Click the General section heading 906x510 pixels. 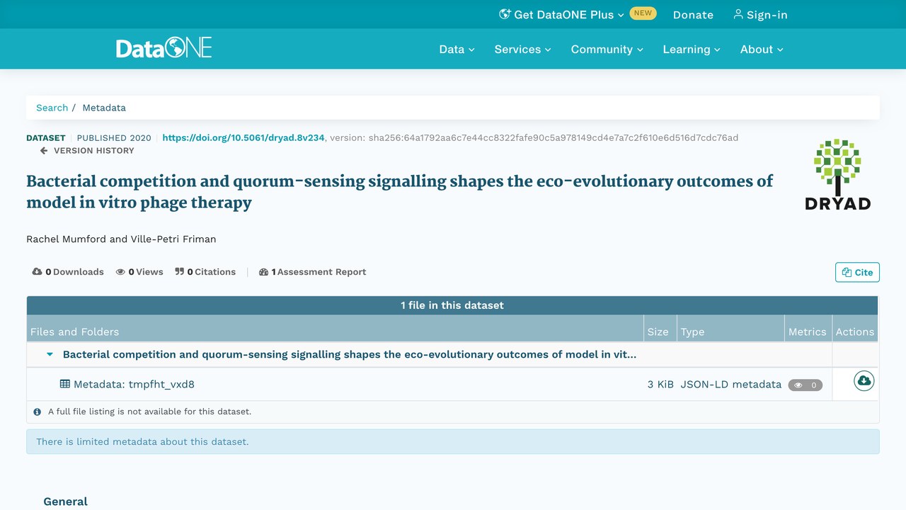pyautogui.click(x=65, y=501)
